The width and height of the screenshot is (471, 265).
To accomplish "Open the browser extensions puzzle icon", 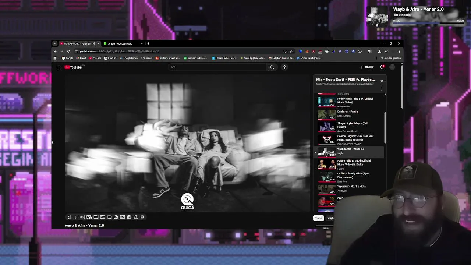I will tap(360, 51).
